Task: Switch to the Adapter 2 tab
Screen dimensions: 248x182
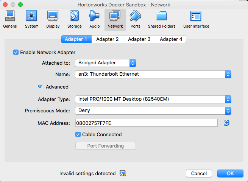Action: (x=108, y=39)
